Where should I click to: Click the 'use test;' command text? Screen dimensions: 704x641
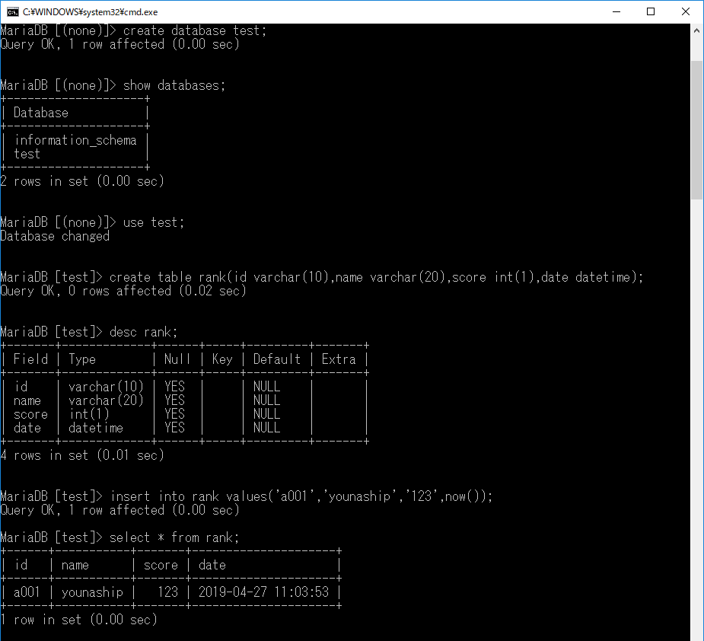[154, 222]
